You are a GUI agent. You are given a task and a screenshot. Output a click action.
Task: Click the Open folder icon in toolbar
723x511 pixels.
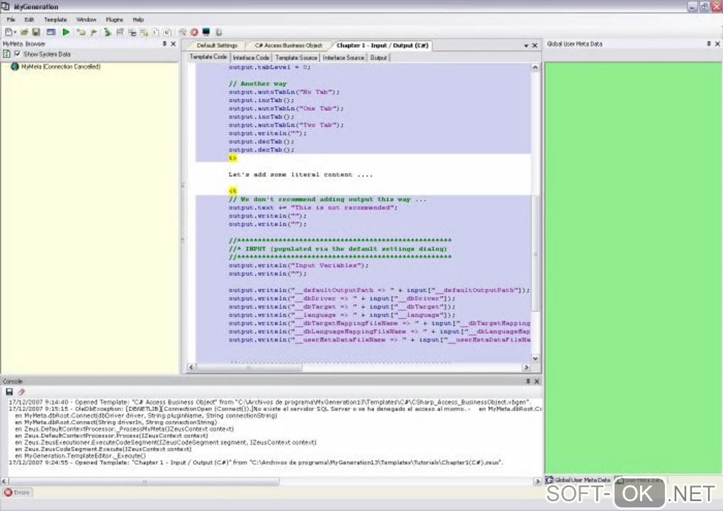point(24,32)
